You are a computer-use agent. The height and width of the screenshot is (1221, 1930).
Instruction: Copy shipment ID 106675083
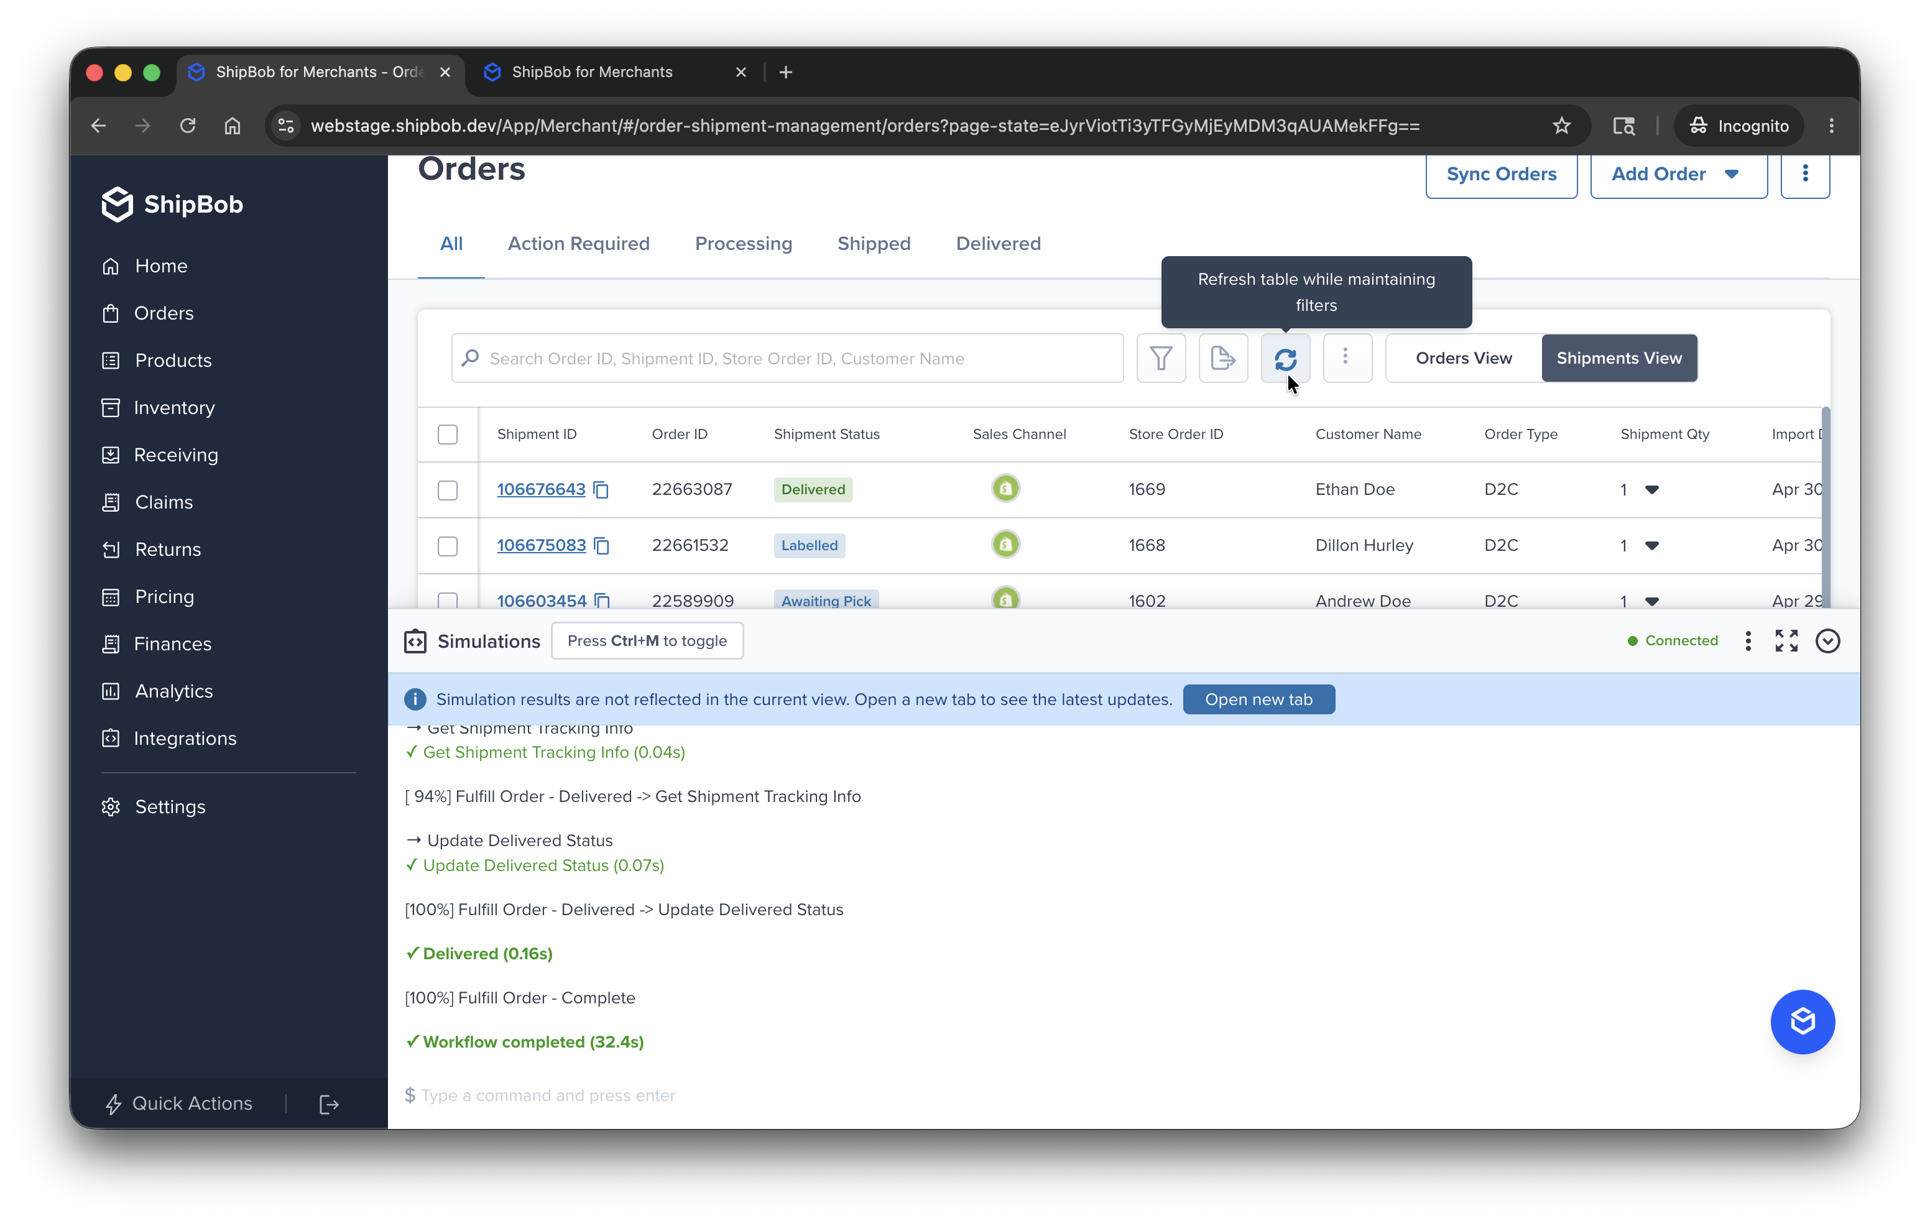pyautogui.click(x=602, y=546)
